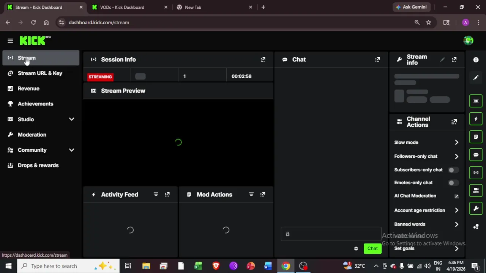
Task: Pop out the Session Info panel
Action: [263, 60]
